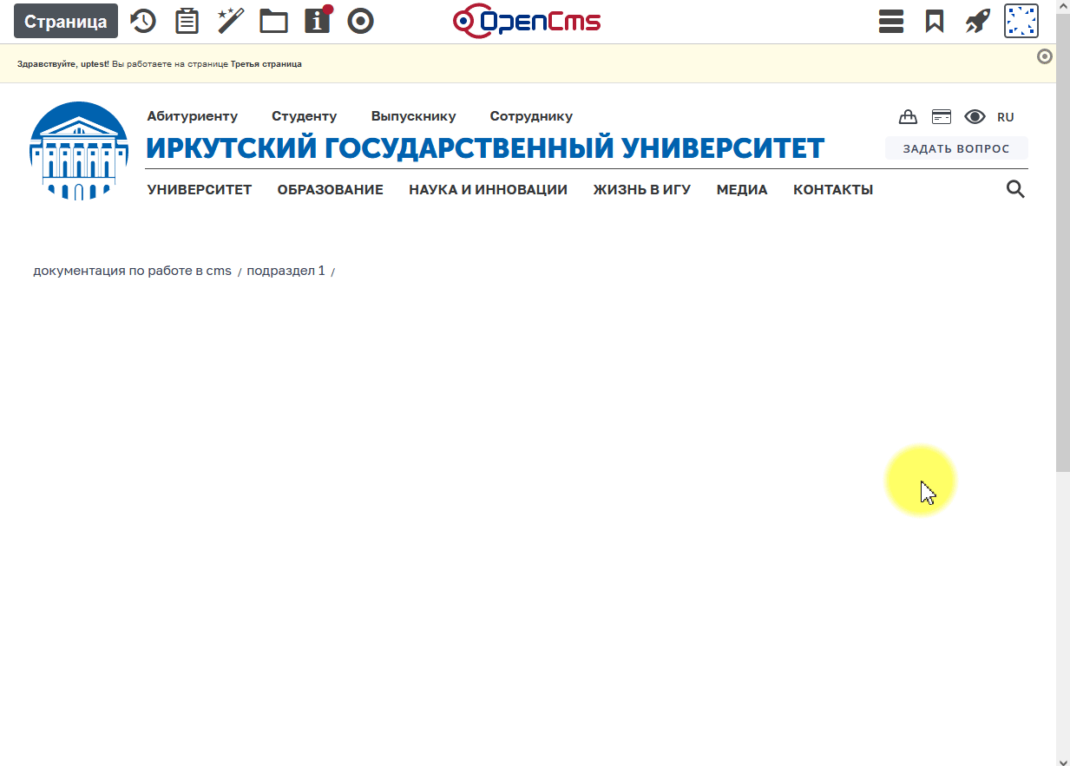1070x766 pixels.
Task: Open the hamburger context menu
Action: 891,21
